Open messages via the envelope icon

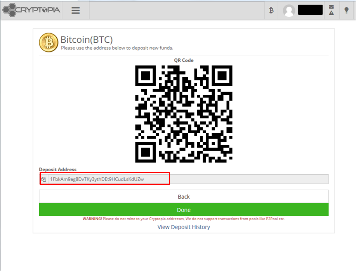[x=331, y=7]
